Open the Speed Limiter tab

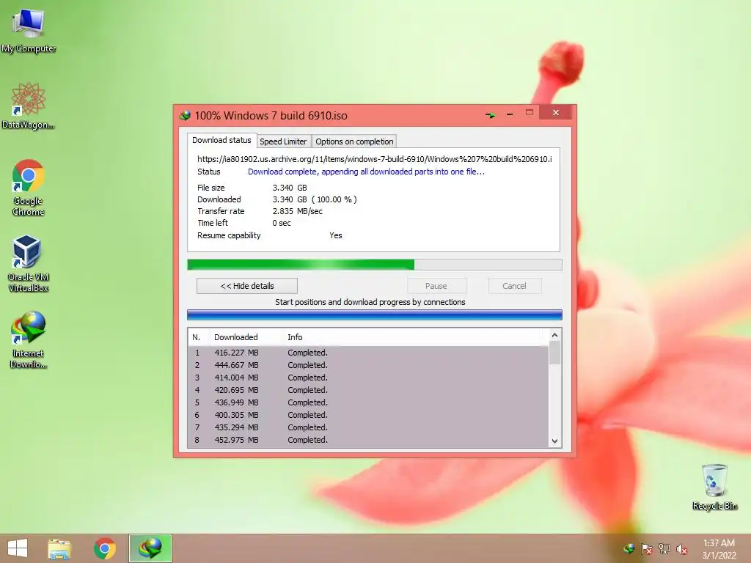(283, 141)
